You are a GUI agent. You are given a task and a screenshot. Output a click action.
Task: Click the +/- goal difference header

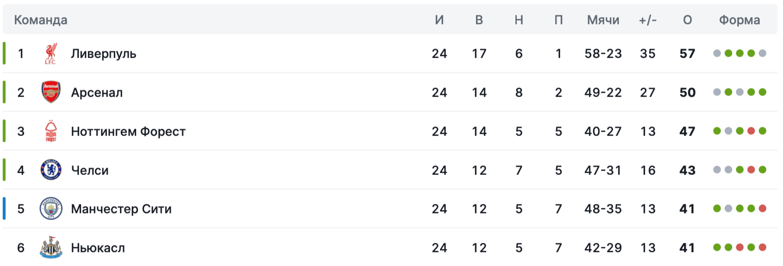click(648, 20)
